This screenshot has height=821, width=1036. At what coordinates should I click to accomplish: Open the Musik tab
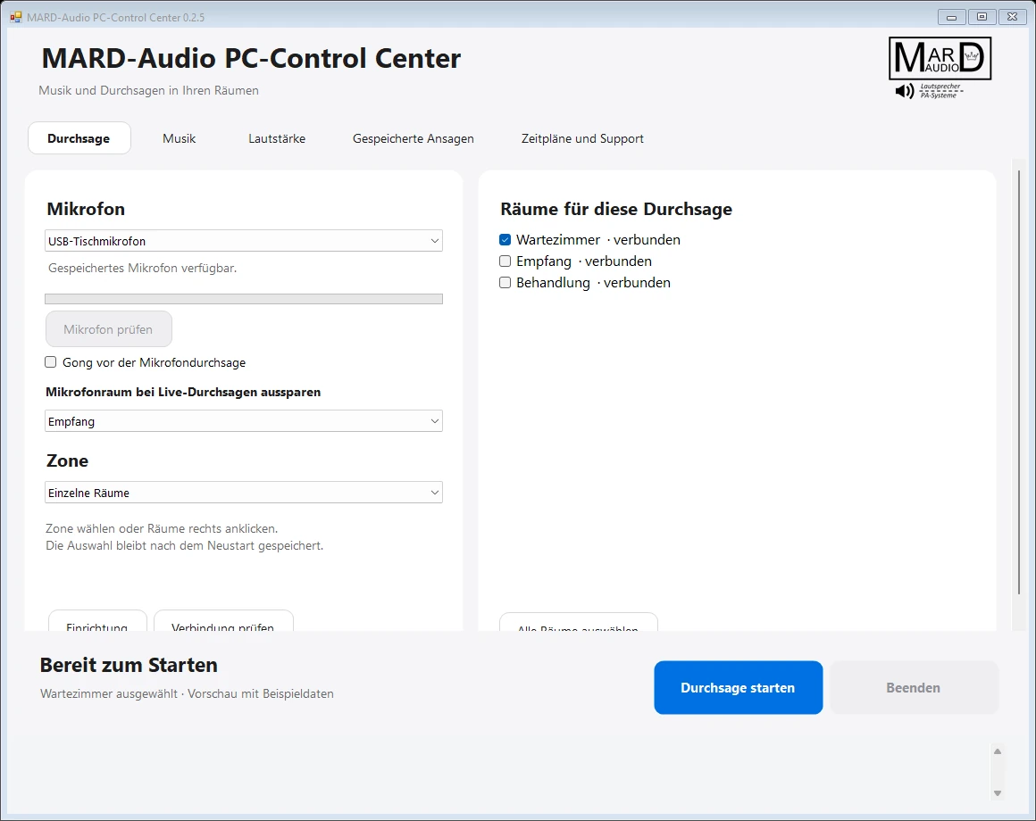(179, 138)
